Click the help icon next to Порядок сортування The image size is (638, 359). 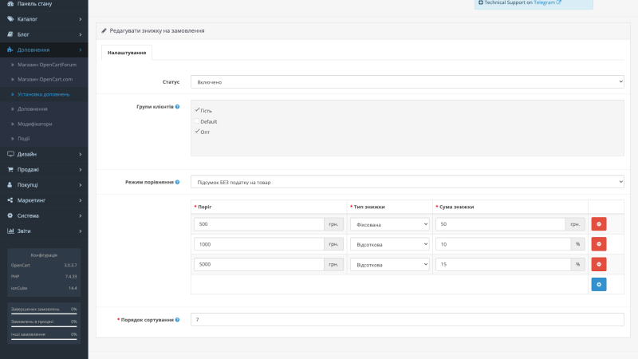[177, 320]
